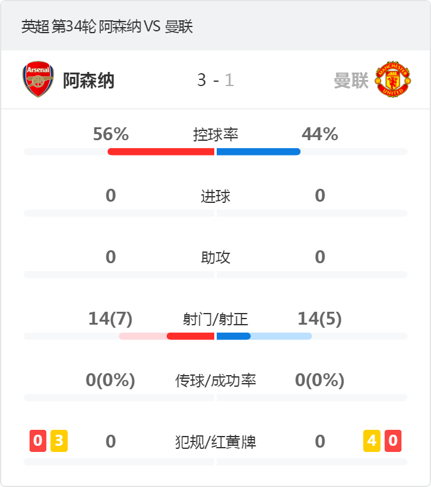Image resolution: width=431 pixels, height=487 pixels.
Task: Click the 控球率 stat label
Action: [216, 135]
